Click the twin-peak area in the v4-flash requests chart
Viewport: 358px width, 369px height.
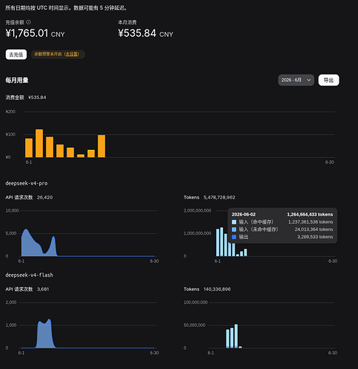pos(44,334)
